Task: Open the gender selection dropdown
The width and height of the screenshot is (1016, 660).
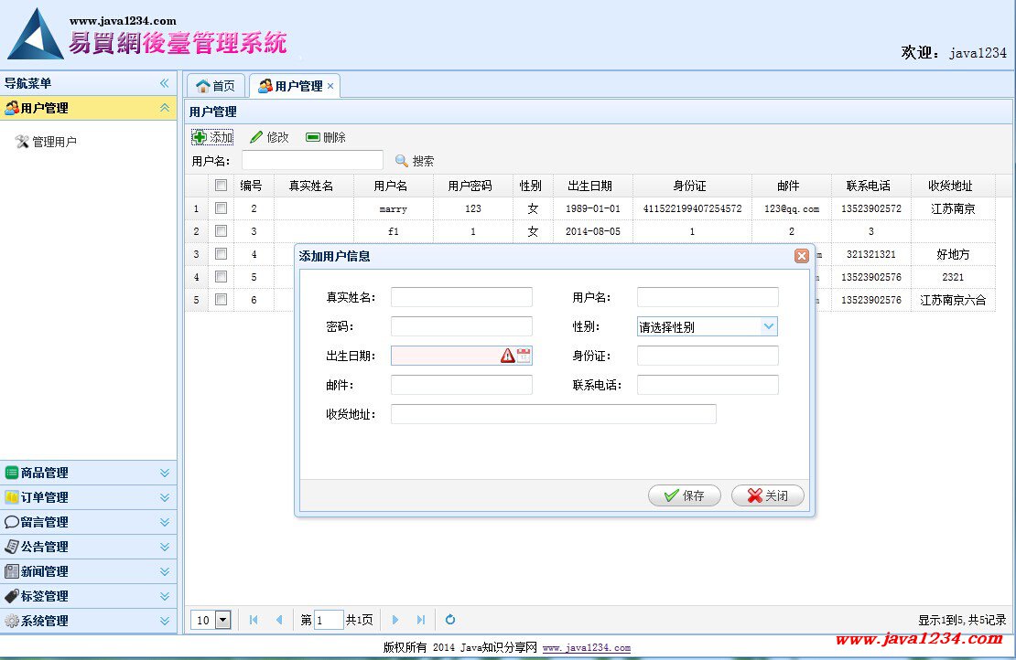Action: [x=768, y=326]
